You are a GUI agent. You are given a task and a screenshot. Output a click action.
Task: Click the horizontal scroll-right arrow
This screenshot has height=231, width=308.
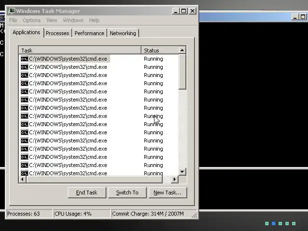pos(174,179)
